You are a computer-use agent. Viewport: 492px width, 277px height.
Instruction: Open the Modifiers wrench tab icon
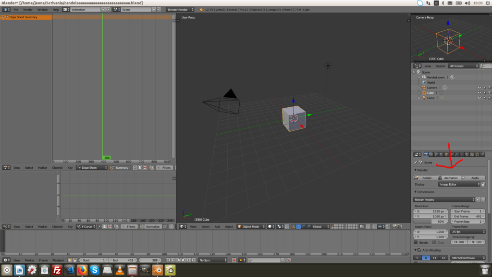click(456, 154)
